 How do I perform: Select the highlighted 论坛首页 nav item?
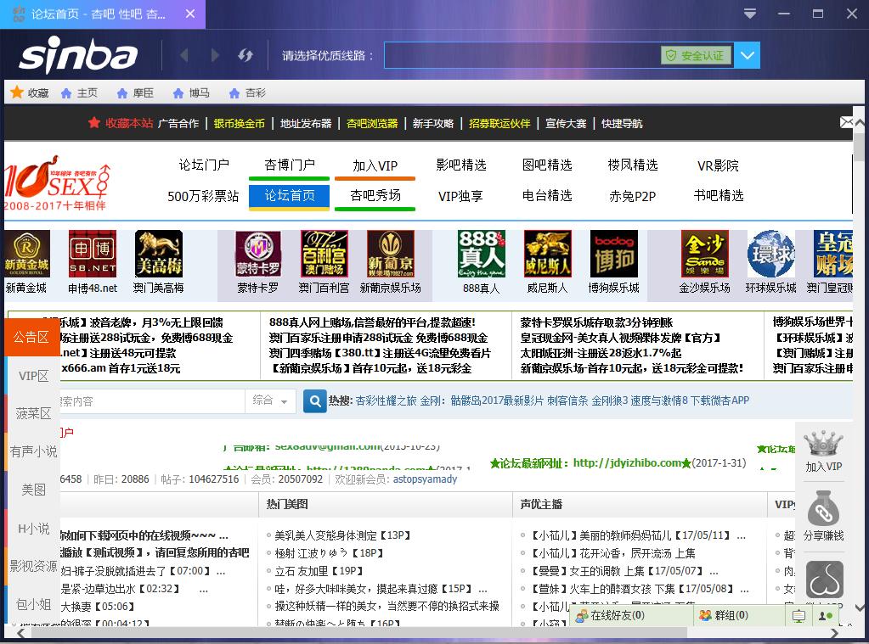click(290, 195)
